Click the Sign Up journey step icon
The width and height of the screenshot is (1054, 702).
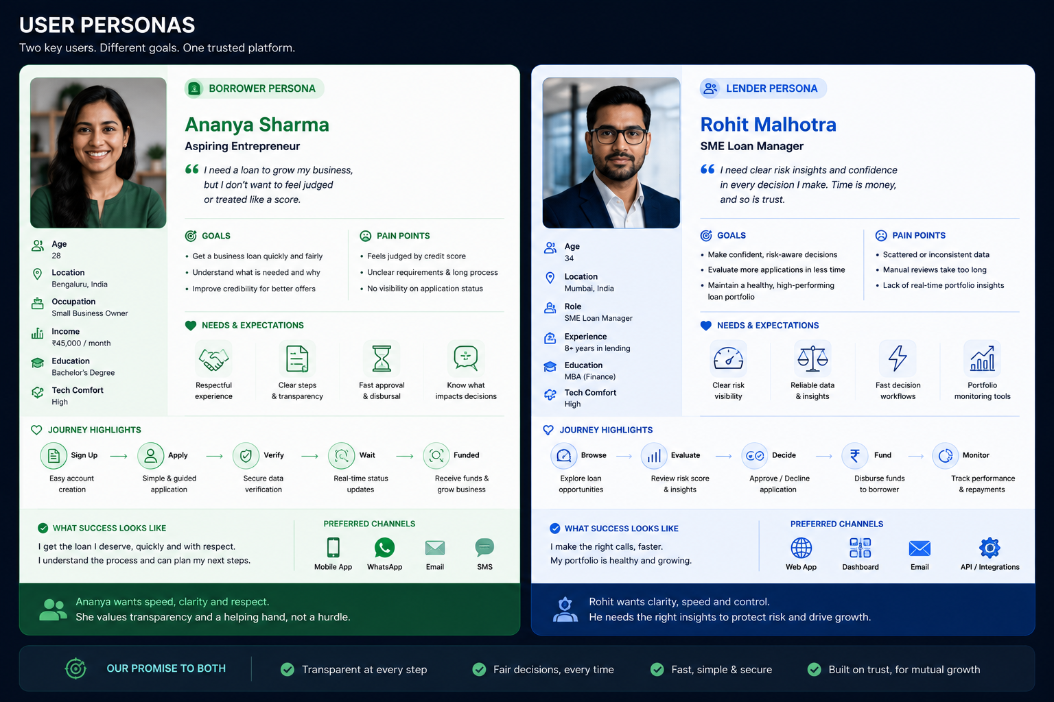coord(54,456)
